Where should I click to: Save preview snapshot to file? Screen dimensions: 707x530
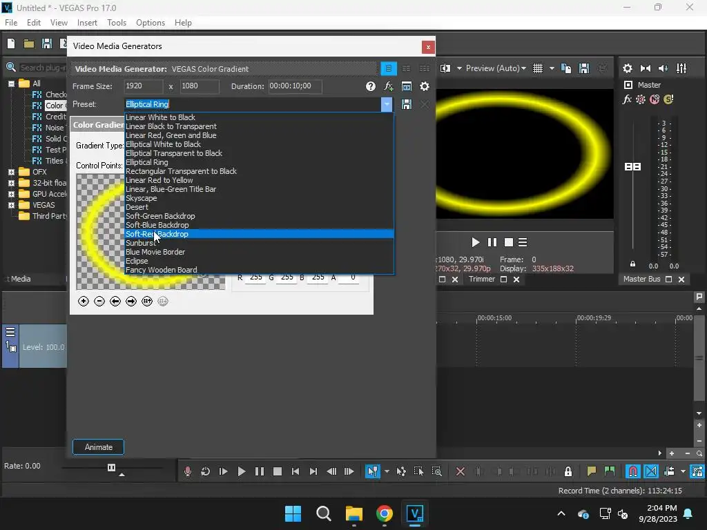click(584, 68)
